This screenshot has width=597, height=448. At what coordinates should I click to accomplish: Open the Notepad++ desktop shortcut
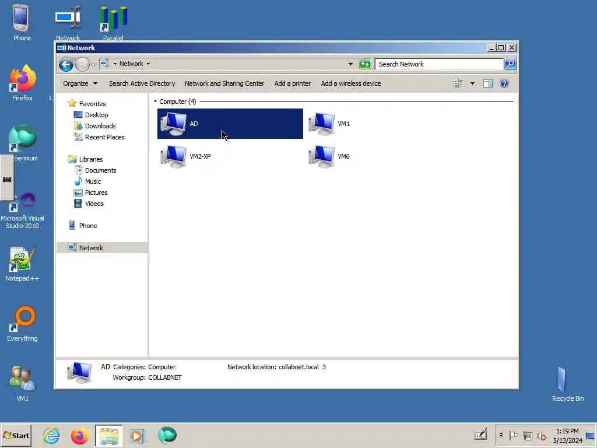click(22, 264)
